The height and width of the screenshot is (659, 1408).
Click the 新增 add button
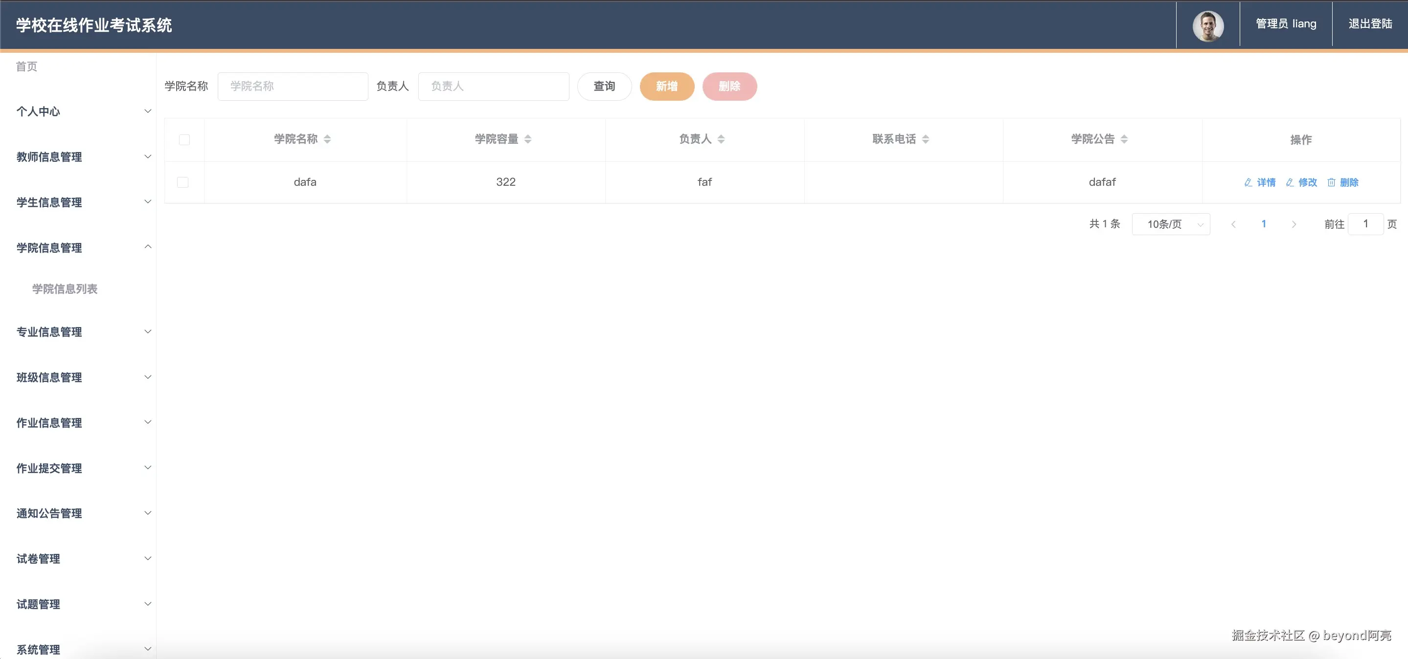click(667, 86)
